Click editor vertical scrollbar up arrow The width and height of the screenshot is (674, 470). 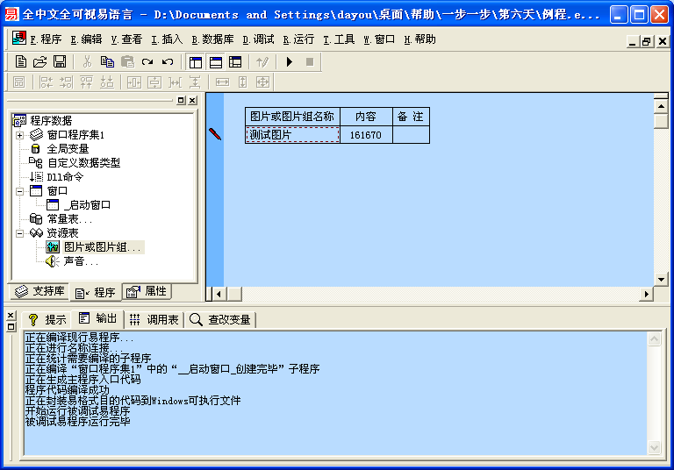click(661, 106)
